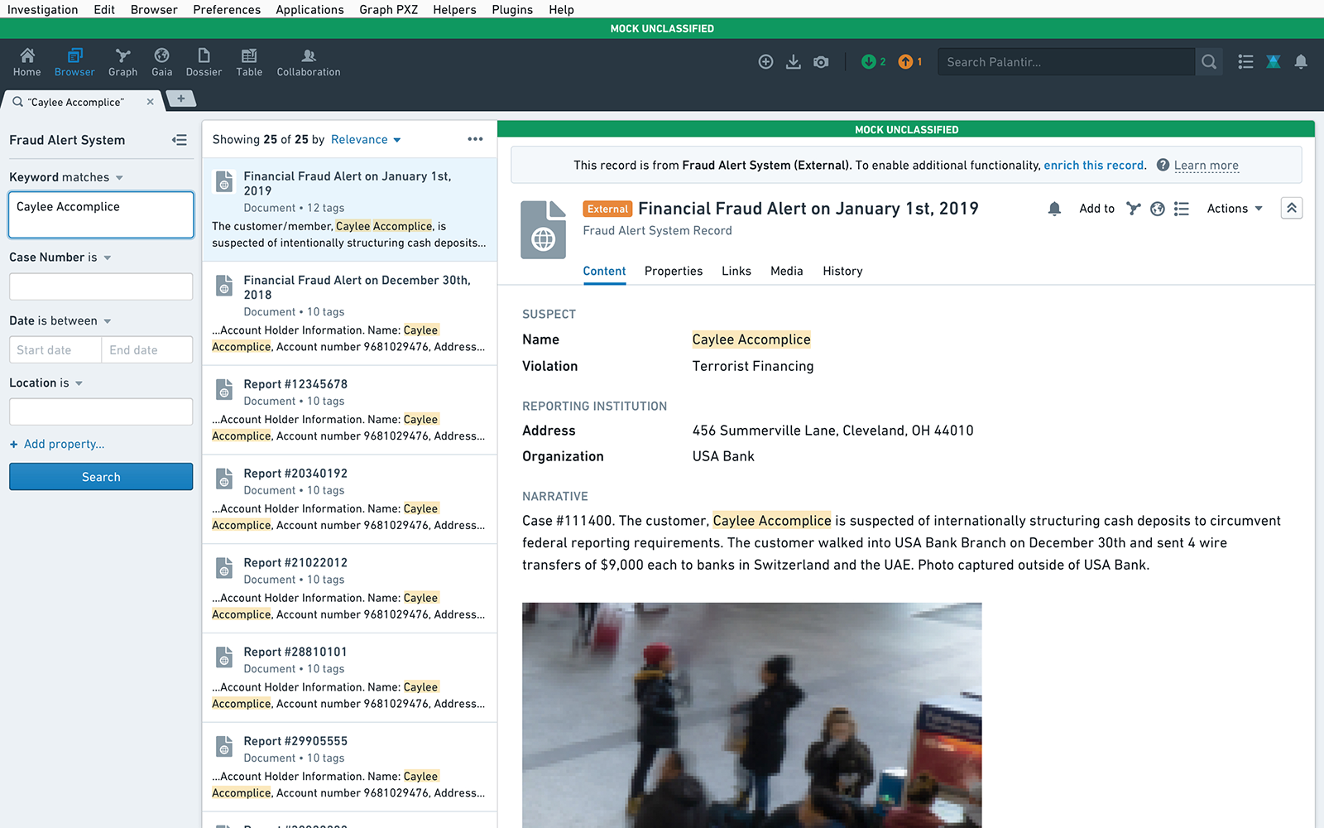Open the Plugins menu
The width and height of the screenshot is (1324, 828).
(512, 9)
